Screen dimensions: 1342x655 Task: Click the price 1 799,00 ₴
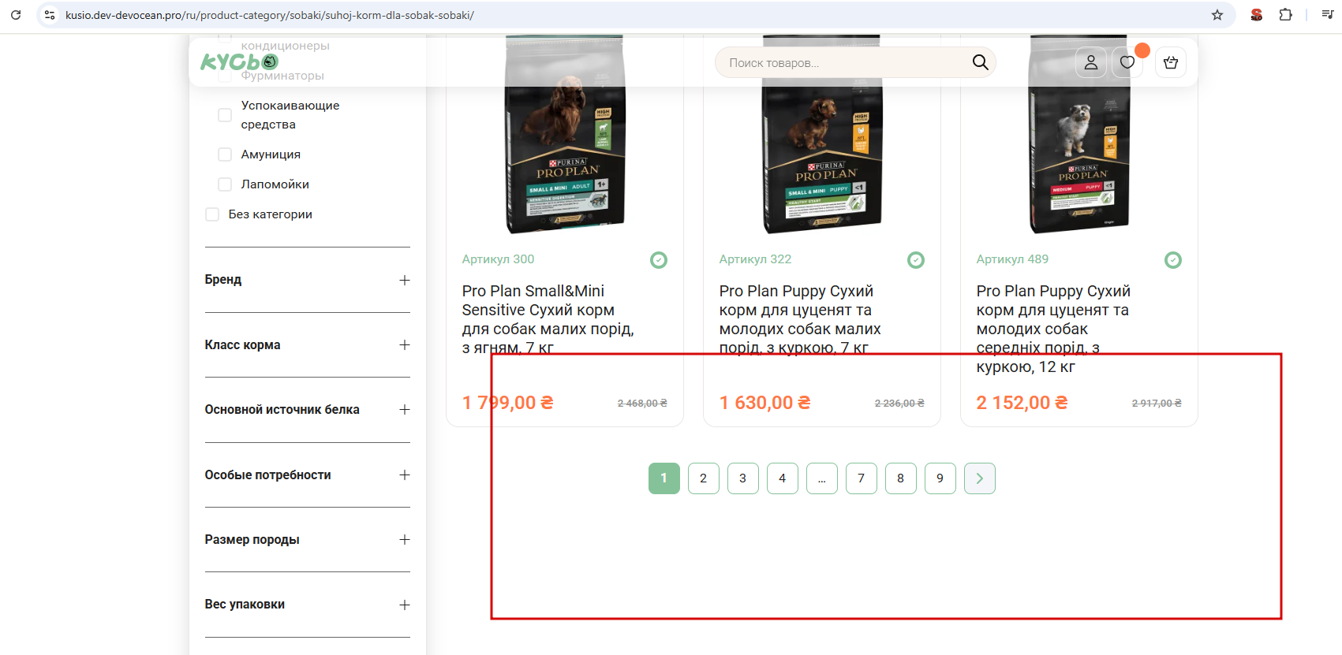[x=508, y=403]
